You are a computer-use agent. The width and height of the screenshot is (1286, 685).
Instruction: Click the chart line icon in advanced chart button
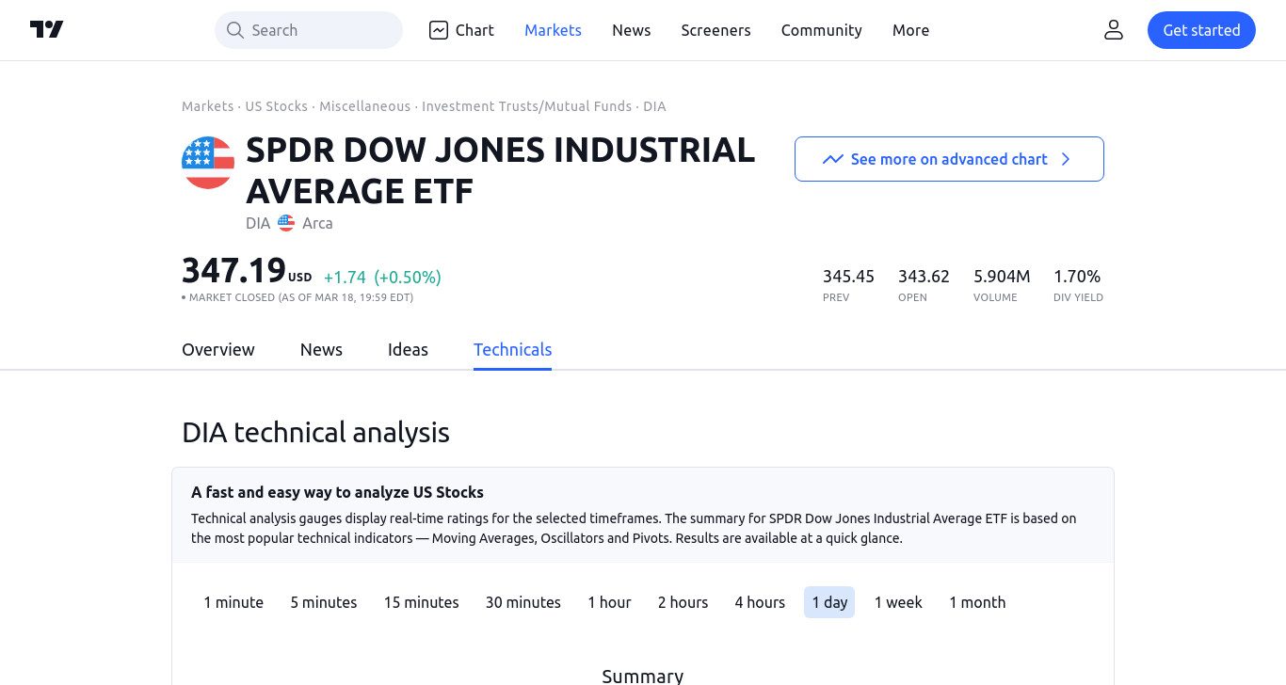coord(832,159)
